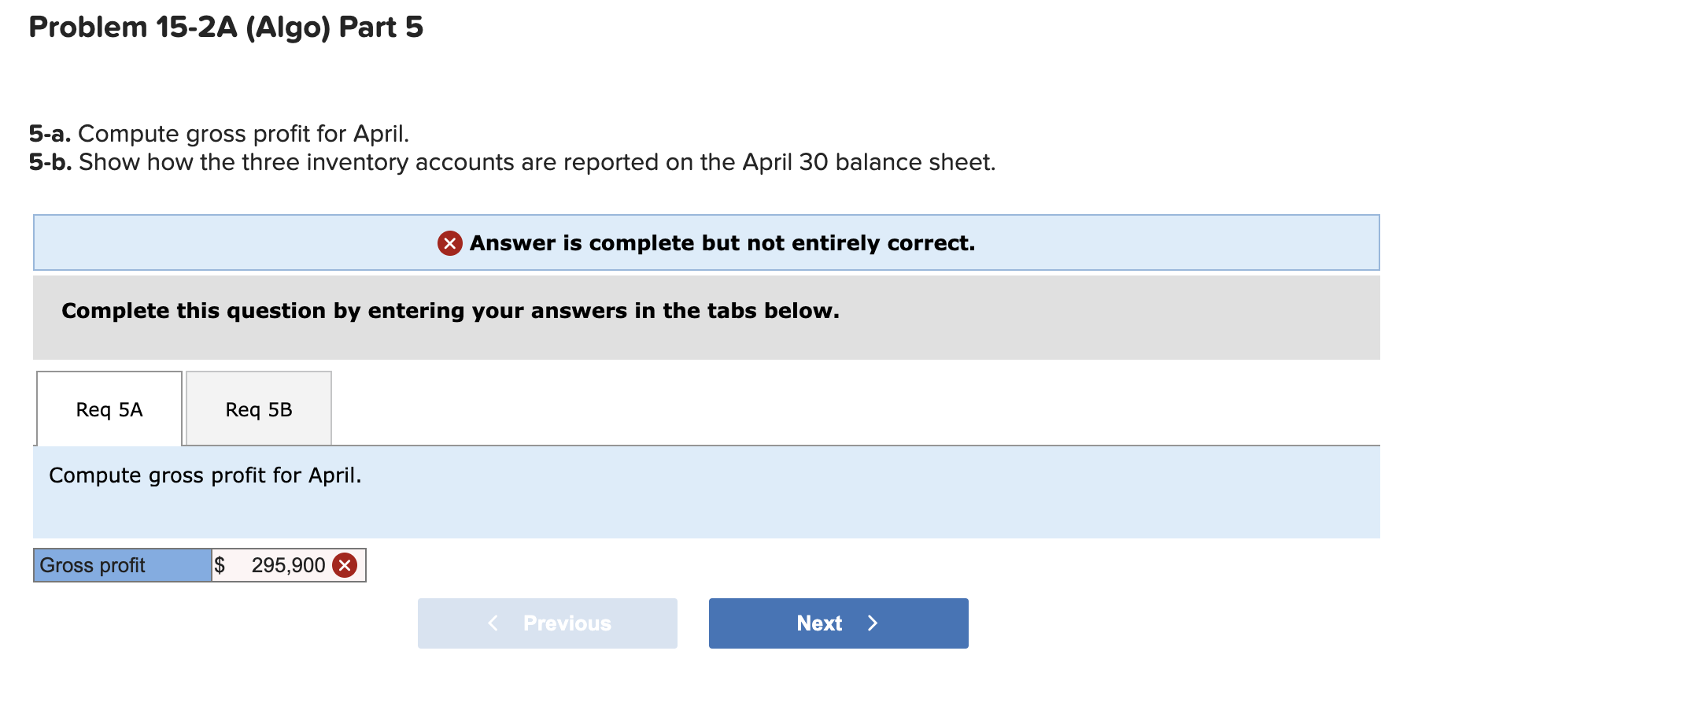
Task: Select the Req 5A tab
Action: pyautogui.click(x=108, y=409)
